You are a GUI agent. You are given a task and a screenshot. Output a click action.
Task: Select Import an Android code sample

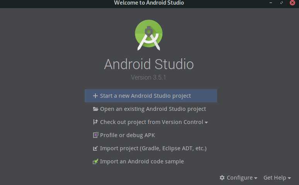coord(151,161)
